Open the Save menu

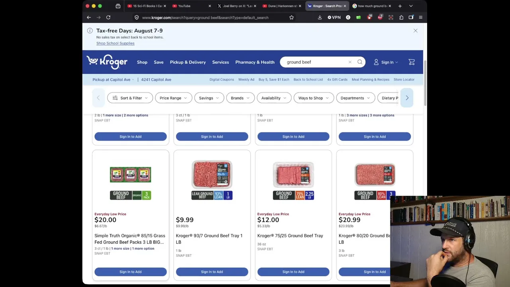(159, 62)
